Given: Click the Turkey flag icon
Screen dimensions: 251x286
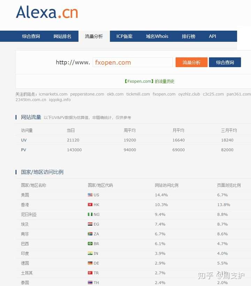Looking at the screenshot, I should (90, 273).
